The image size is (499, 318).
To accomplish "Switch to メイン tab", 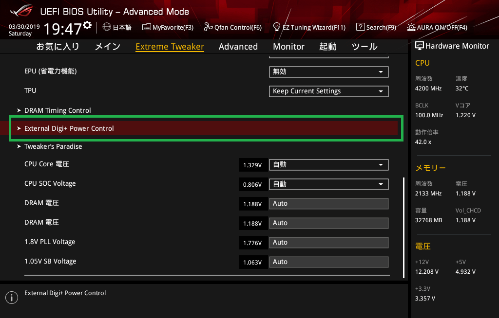I will [x=108, y=47].
